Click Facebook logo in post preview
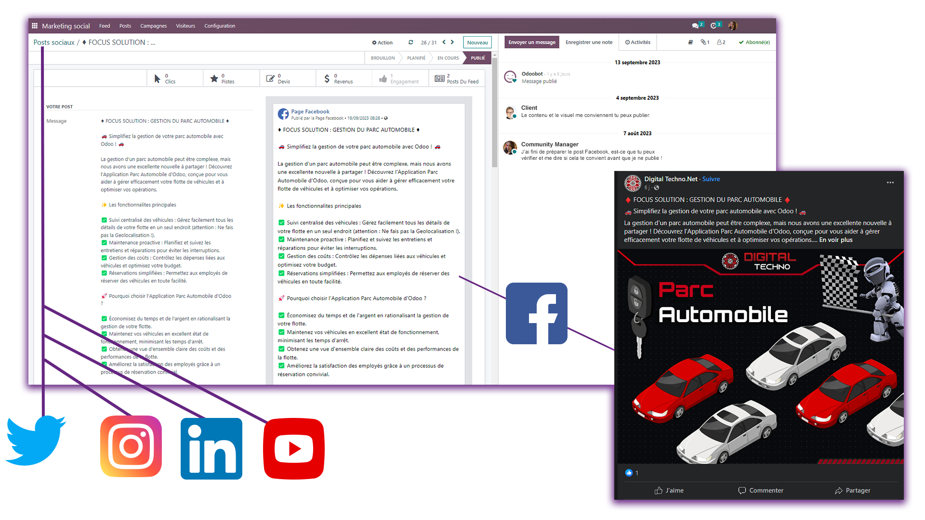Viewport: 925px width, 520px height. point(283,114)
